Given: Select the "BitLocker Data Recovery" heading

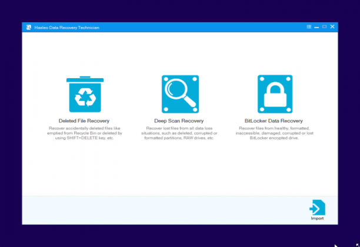Looking at the screenshot, I should tap(274, 121).
